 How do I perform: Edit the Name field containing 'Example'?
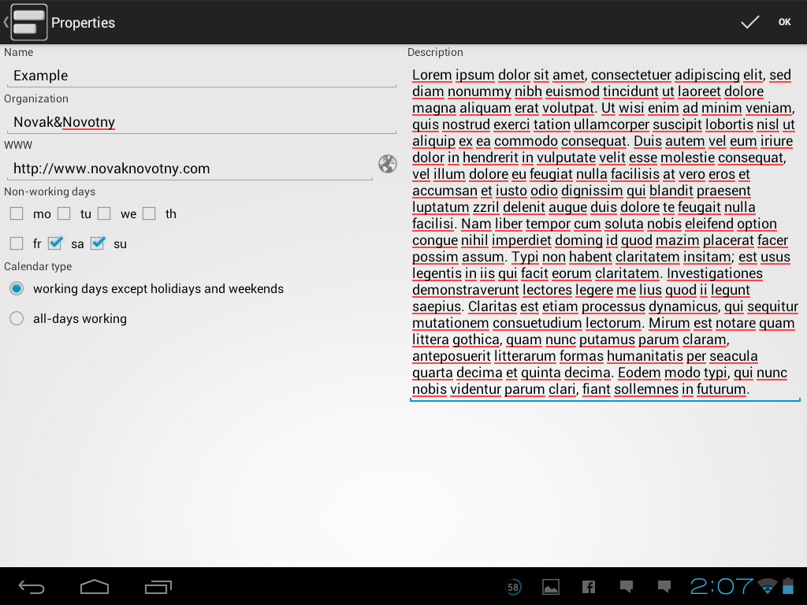click(201, 76)
